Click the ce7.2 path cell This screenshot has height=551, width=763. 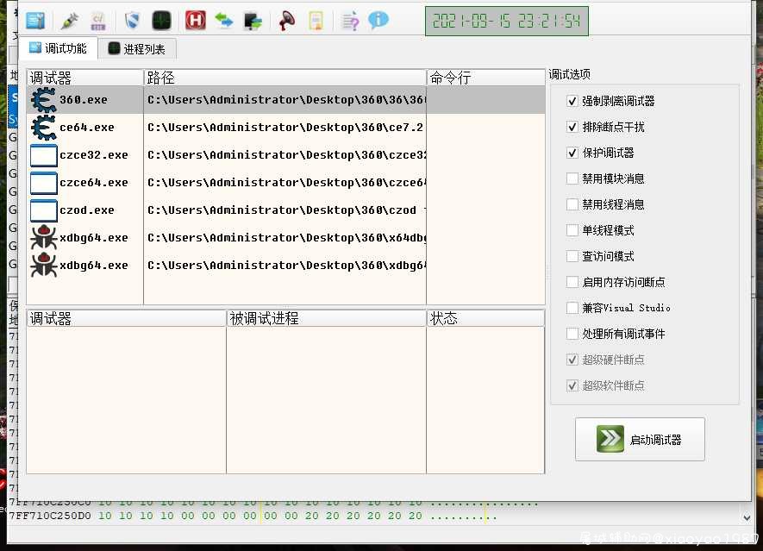[285, 128]
